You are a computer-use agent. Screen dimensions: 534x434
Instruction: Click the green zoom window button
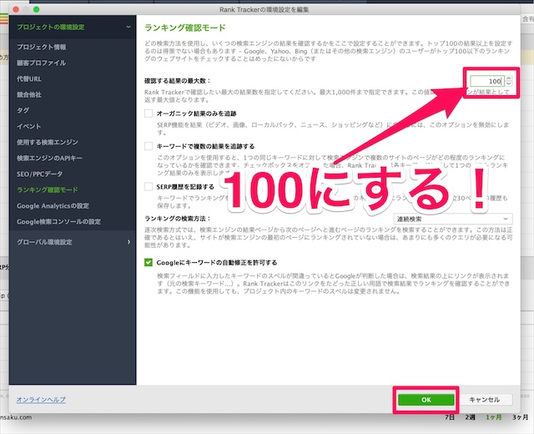(x=36, y=9)
